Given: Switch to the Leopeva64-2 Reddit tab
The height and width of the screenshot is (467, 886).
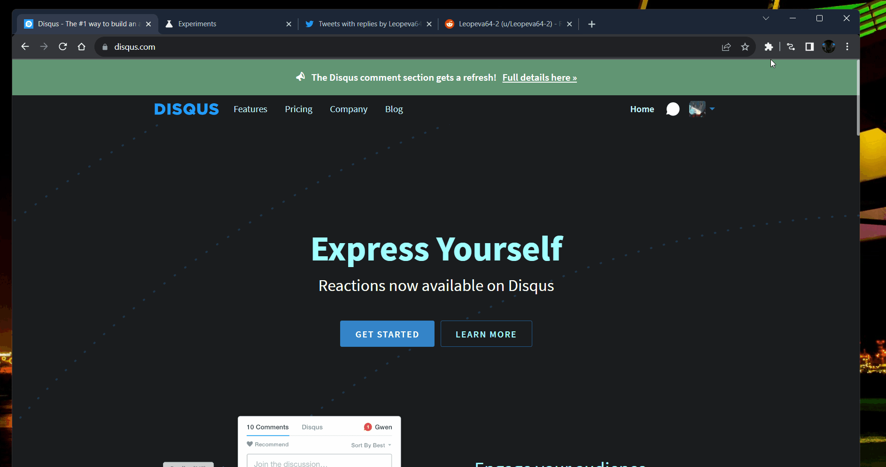Looking at the screenshot, I should click(x=509, y=24).
